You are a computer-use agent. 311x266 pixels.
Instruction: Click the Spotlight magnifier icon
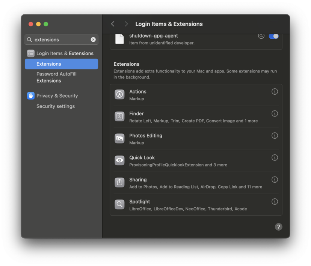(119, 204)
